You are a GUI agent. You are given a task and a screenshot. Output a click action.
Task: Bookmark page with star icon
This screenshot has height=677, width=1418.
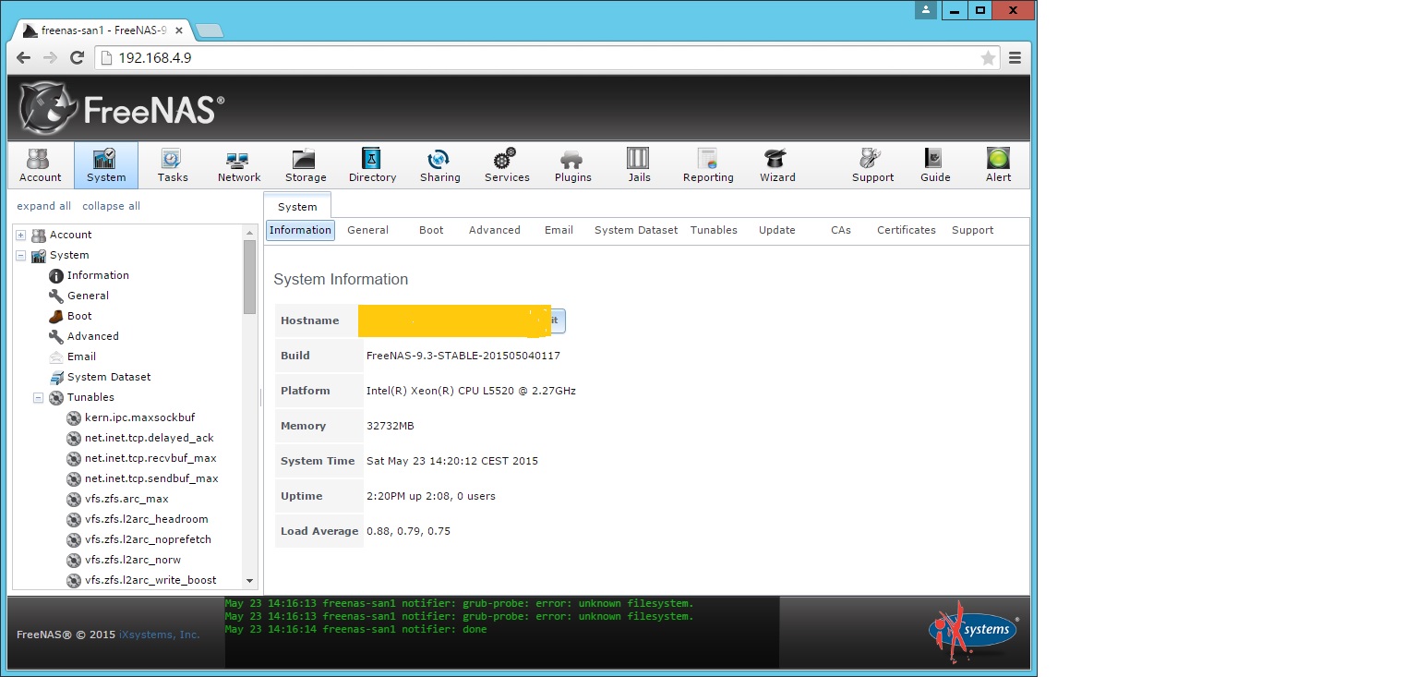(988, 58)
